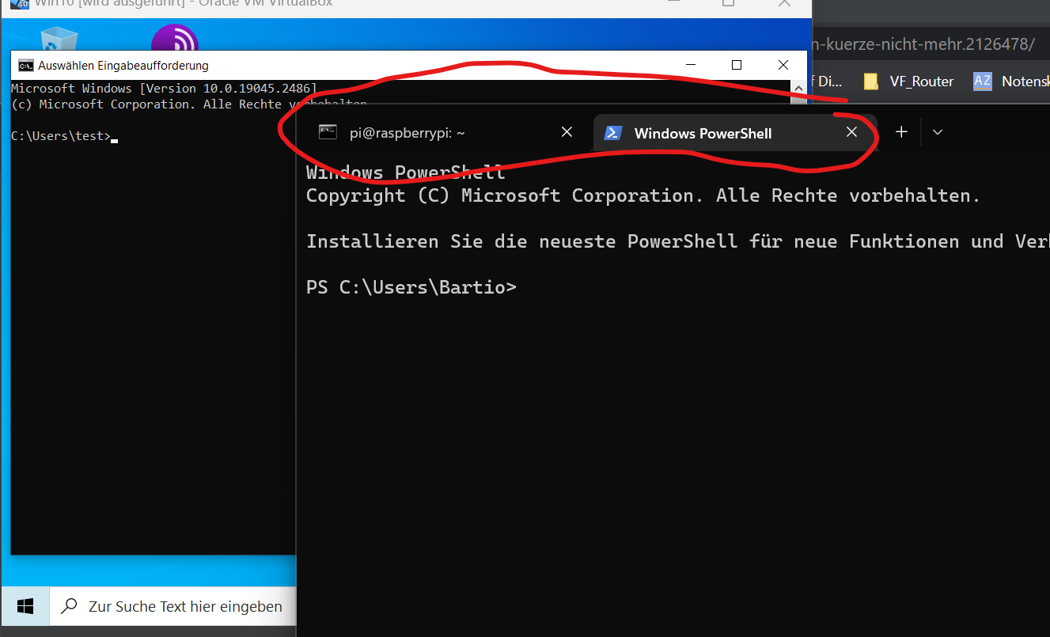Open the Windows Start menu in the VM
The image size is (1050, 637).
(x=25, y=607)
